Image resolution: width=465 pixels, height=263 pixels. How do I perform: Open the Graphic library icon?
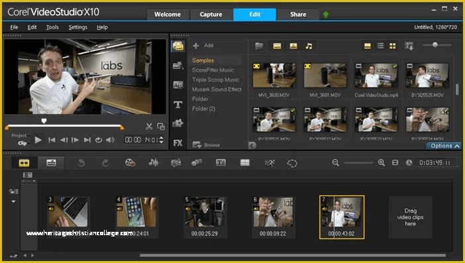click(178, 123)
